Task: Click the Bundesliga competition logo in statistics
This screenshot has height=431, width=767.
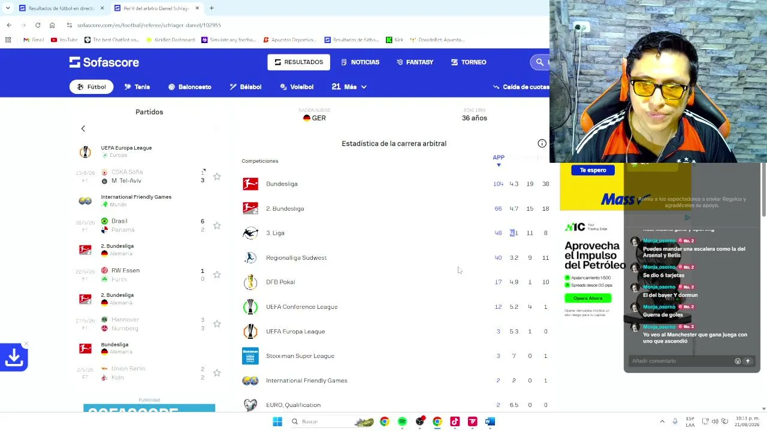Action: click(250, 184)
